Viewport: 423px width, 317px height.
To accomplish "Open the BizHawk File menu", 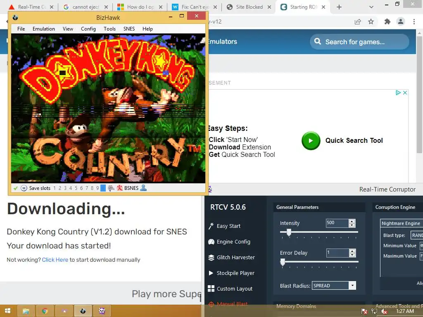I will point(21,29).
